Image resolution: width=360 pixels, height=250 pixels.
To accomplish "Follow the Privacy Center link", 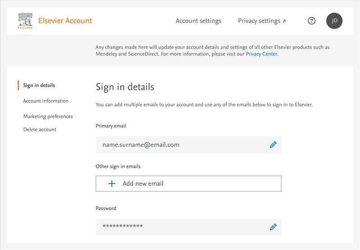I will click(262, 54).
